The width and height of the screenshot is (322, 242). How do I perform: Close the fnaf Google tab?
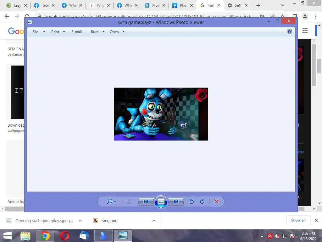pos(219,5)
